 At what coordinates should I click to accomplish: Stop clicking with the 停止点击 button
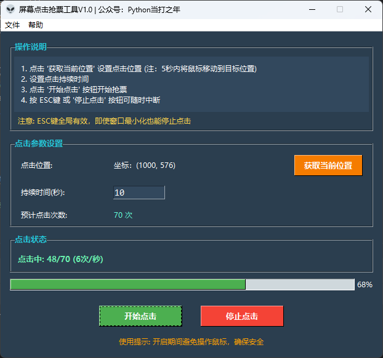pos(242,316)
